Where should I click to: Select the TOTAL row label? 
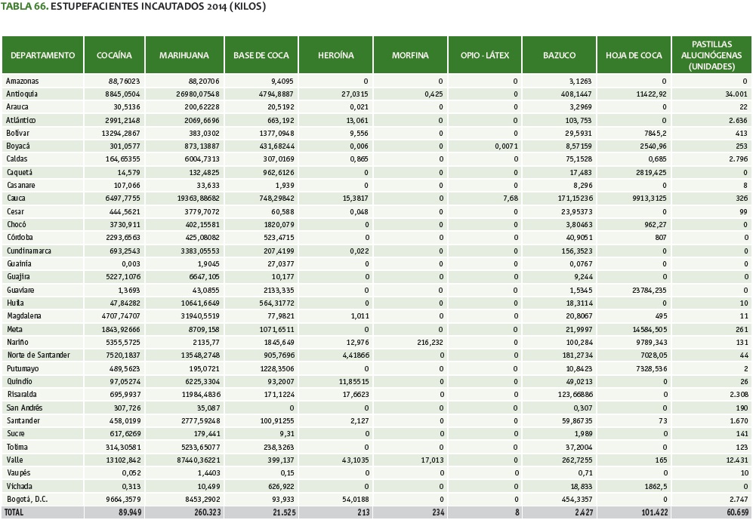click(16, 512)
